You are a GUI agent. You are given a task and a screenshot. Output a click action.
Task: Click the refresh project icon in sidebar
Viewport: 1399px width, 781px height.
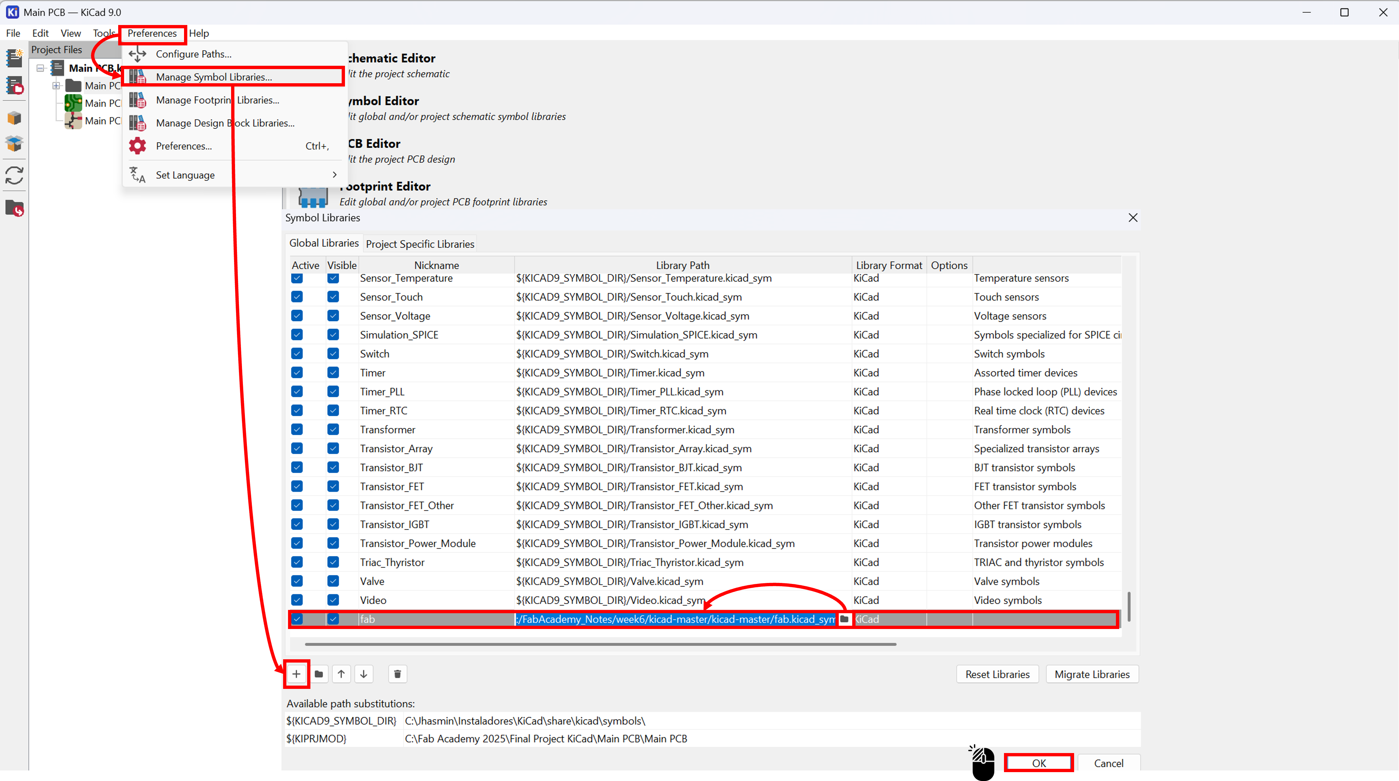pyautogui.click(x=14, y=175)
